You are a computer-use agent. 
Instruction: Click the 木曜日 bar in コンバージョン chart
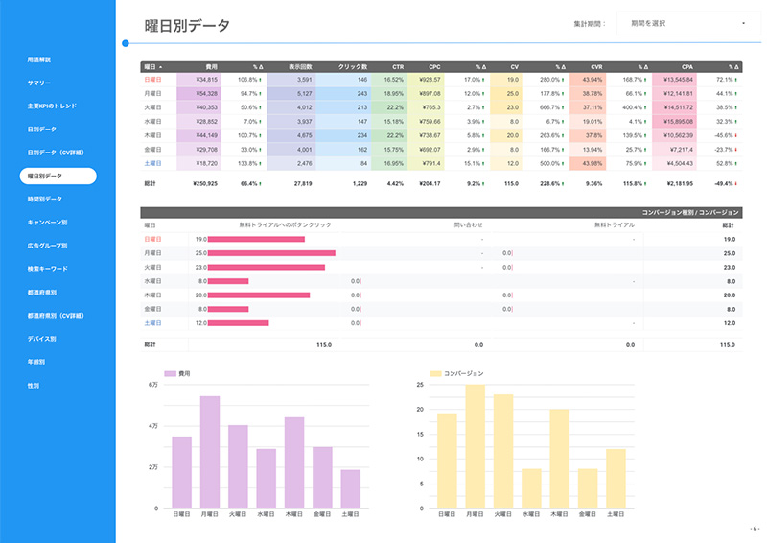click(559, 459)
